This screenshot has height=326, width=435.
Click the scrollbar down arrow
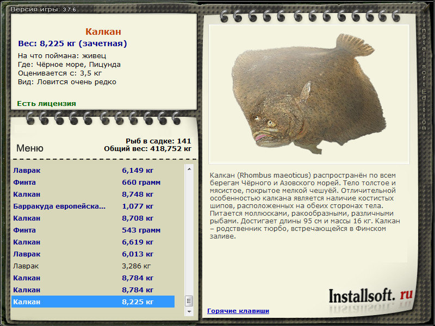[x=189, y=311]
